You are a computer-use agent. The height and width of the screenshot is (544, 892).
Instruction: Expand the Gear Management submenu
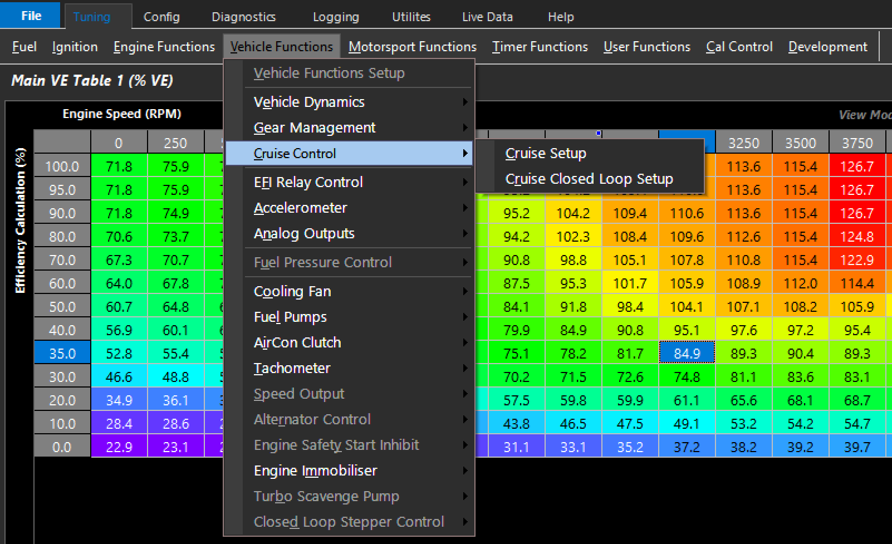click(x=349, y=128)
